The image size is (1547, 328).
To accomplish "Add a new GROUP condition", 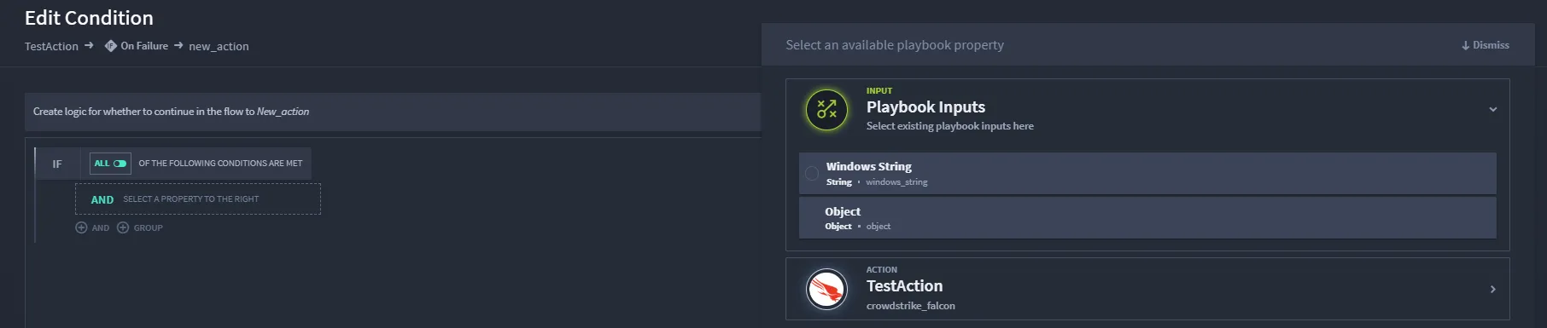I will click(140, 227).
